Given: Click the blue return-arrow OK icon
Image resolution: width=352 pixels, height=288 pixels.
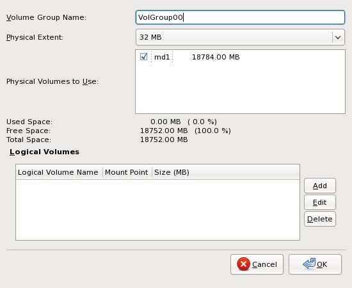Looking at the screenshot, I should pyautogui.click(x=309, y=264).
